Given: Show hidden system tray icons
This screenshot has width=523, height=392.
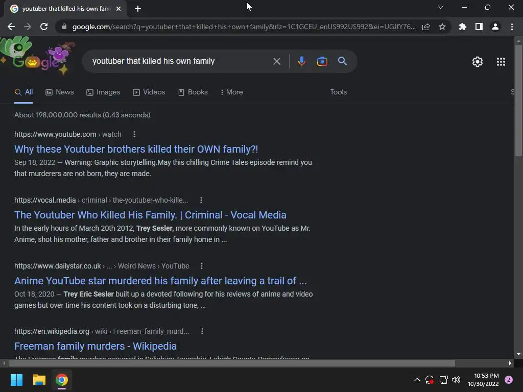Looking at the screenshot, I should 417,380.
